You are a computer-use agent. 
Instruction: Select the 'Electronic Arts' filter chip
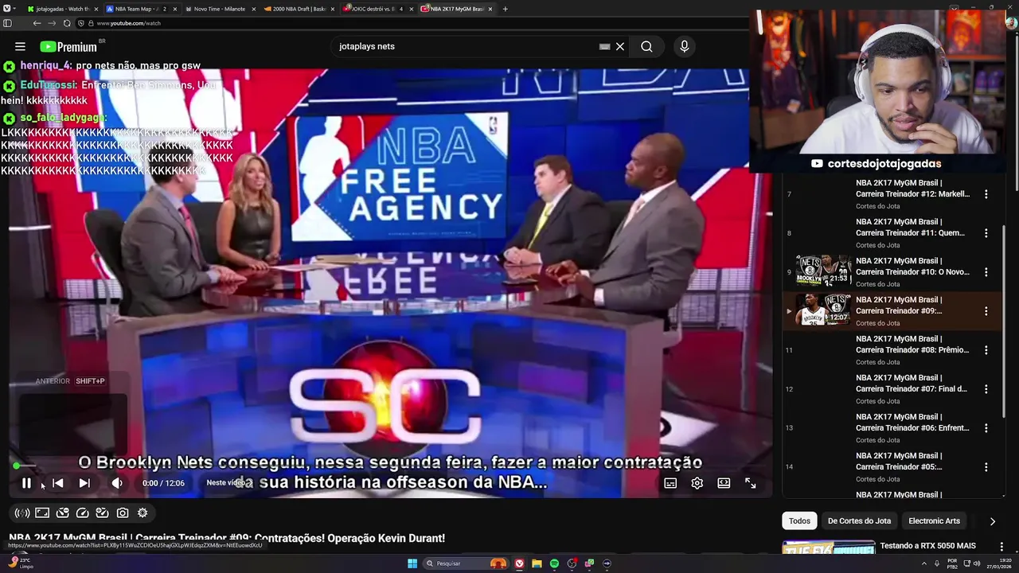934,521
